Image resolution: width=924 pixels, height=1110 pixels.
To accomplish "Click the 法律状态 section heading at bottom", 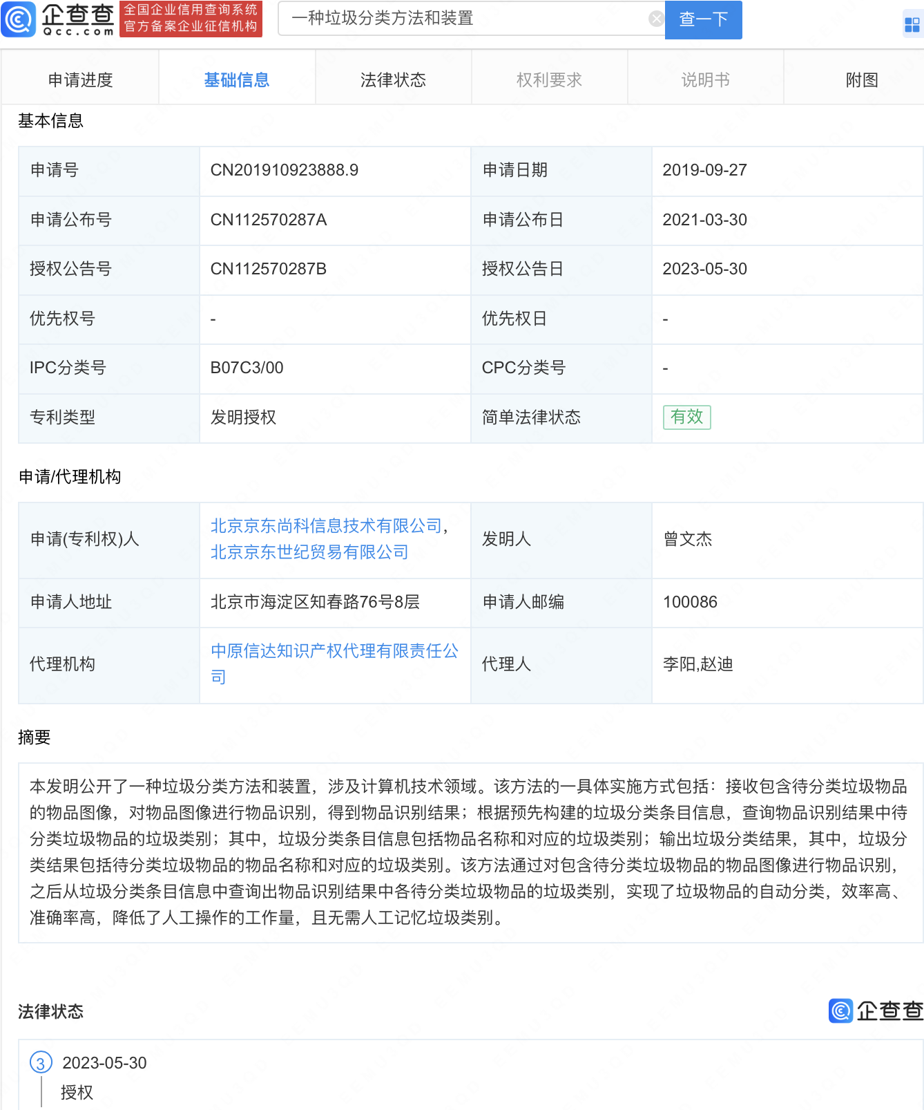I will 50,1012.
